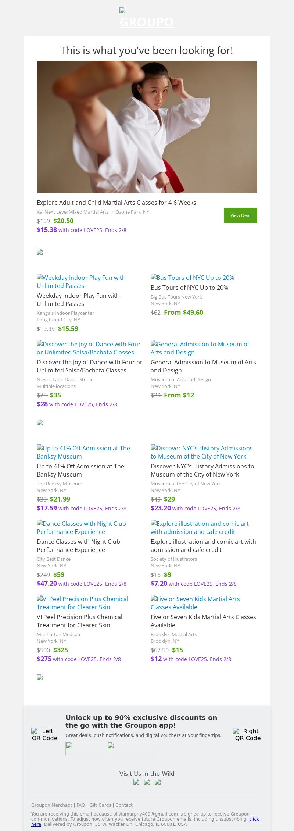
Task: Go to Groupon Merchant in footer
Action: (x=51, y=805)
